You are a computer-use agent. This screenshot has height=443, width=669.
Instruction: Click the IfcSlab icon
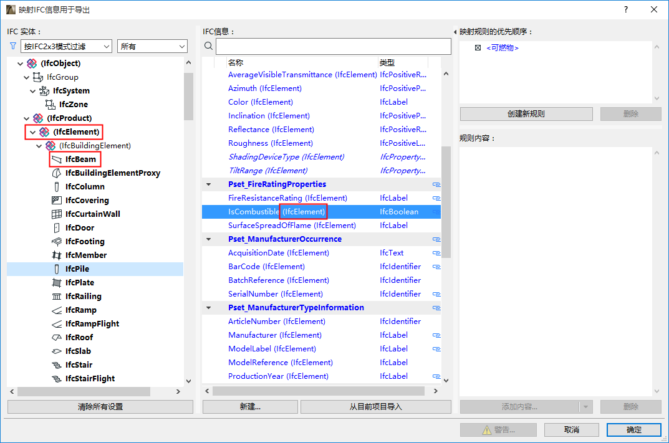tap(57, 351)
